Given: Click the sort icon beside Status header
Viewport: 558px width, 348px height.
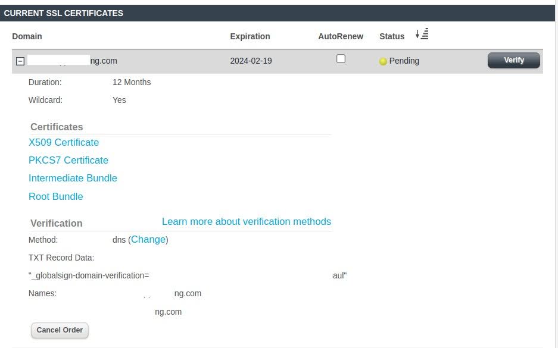Looking at the screenshot, I should (x=422, y=34).
